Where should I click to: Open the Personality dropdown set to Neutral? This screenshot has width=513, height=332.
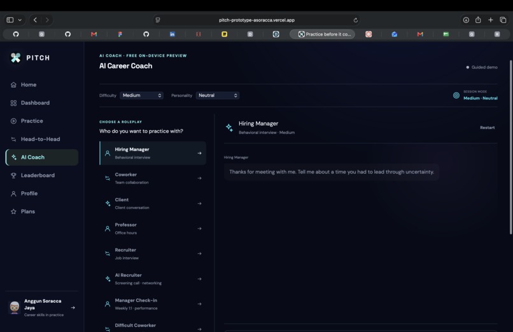pyautogui.click(x=217, y=95)
